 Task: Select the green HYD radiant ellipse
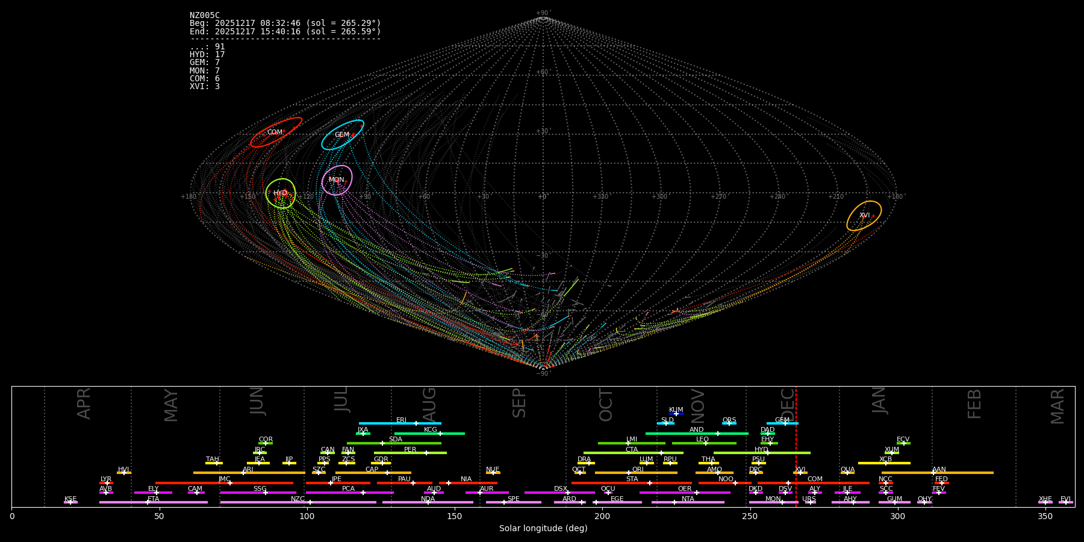click(281, 193)
